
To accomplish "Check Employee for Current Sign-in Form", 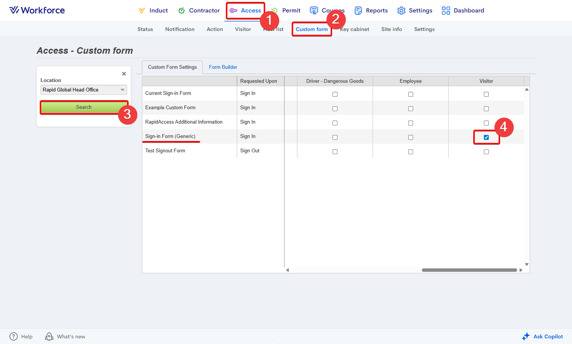I will pos(410,94).
